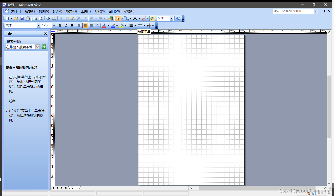The width and height of the screenshot is (334, 196).
Task: Toggle the Drawing Tools button
Action: click(x=152, y=18)
